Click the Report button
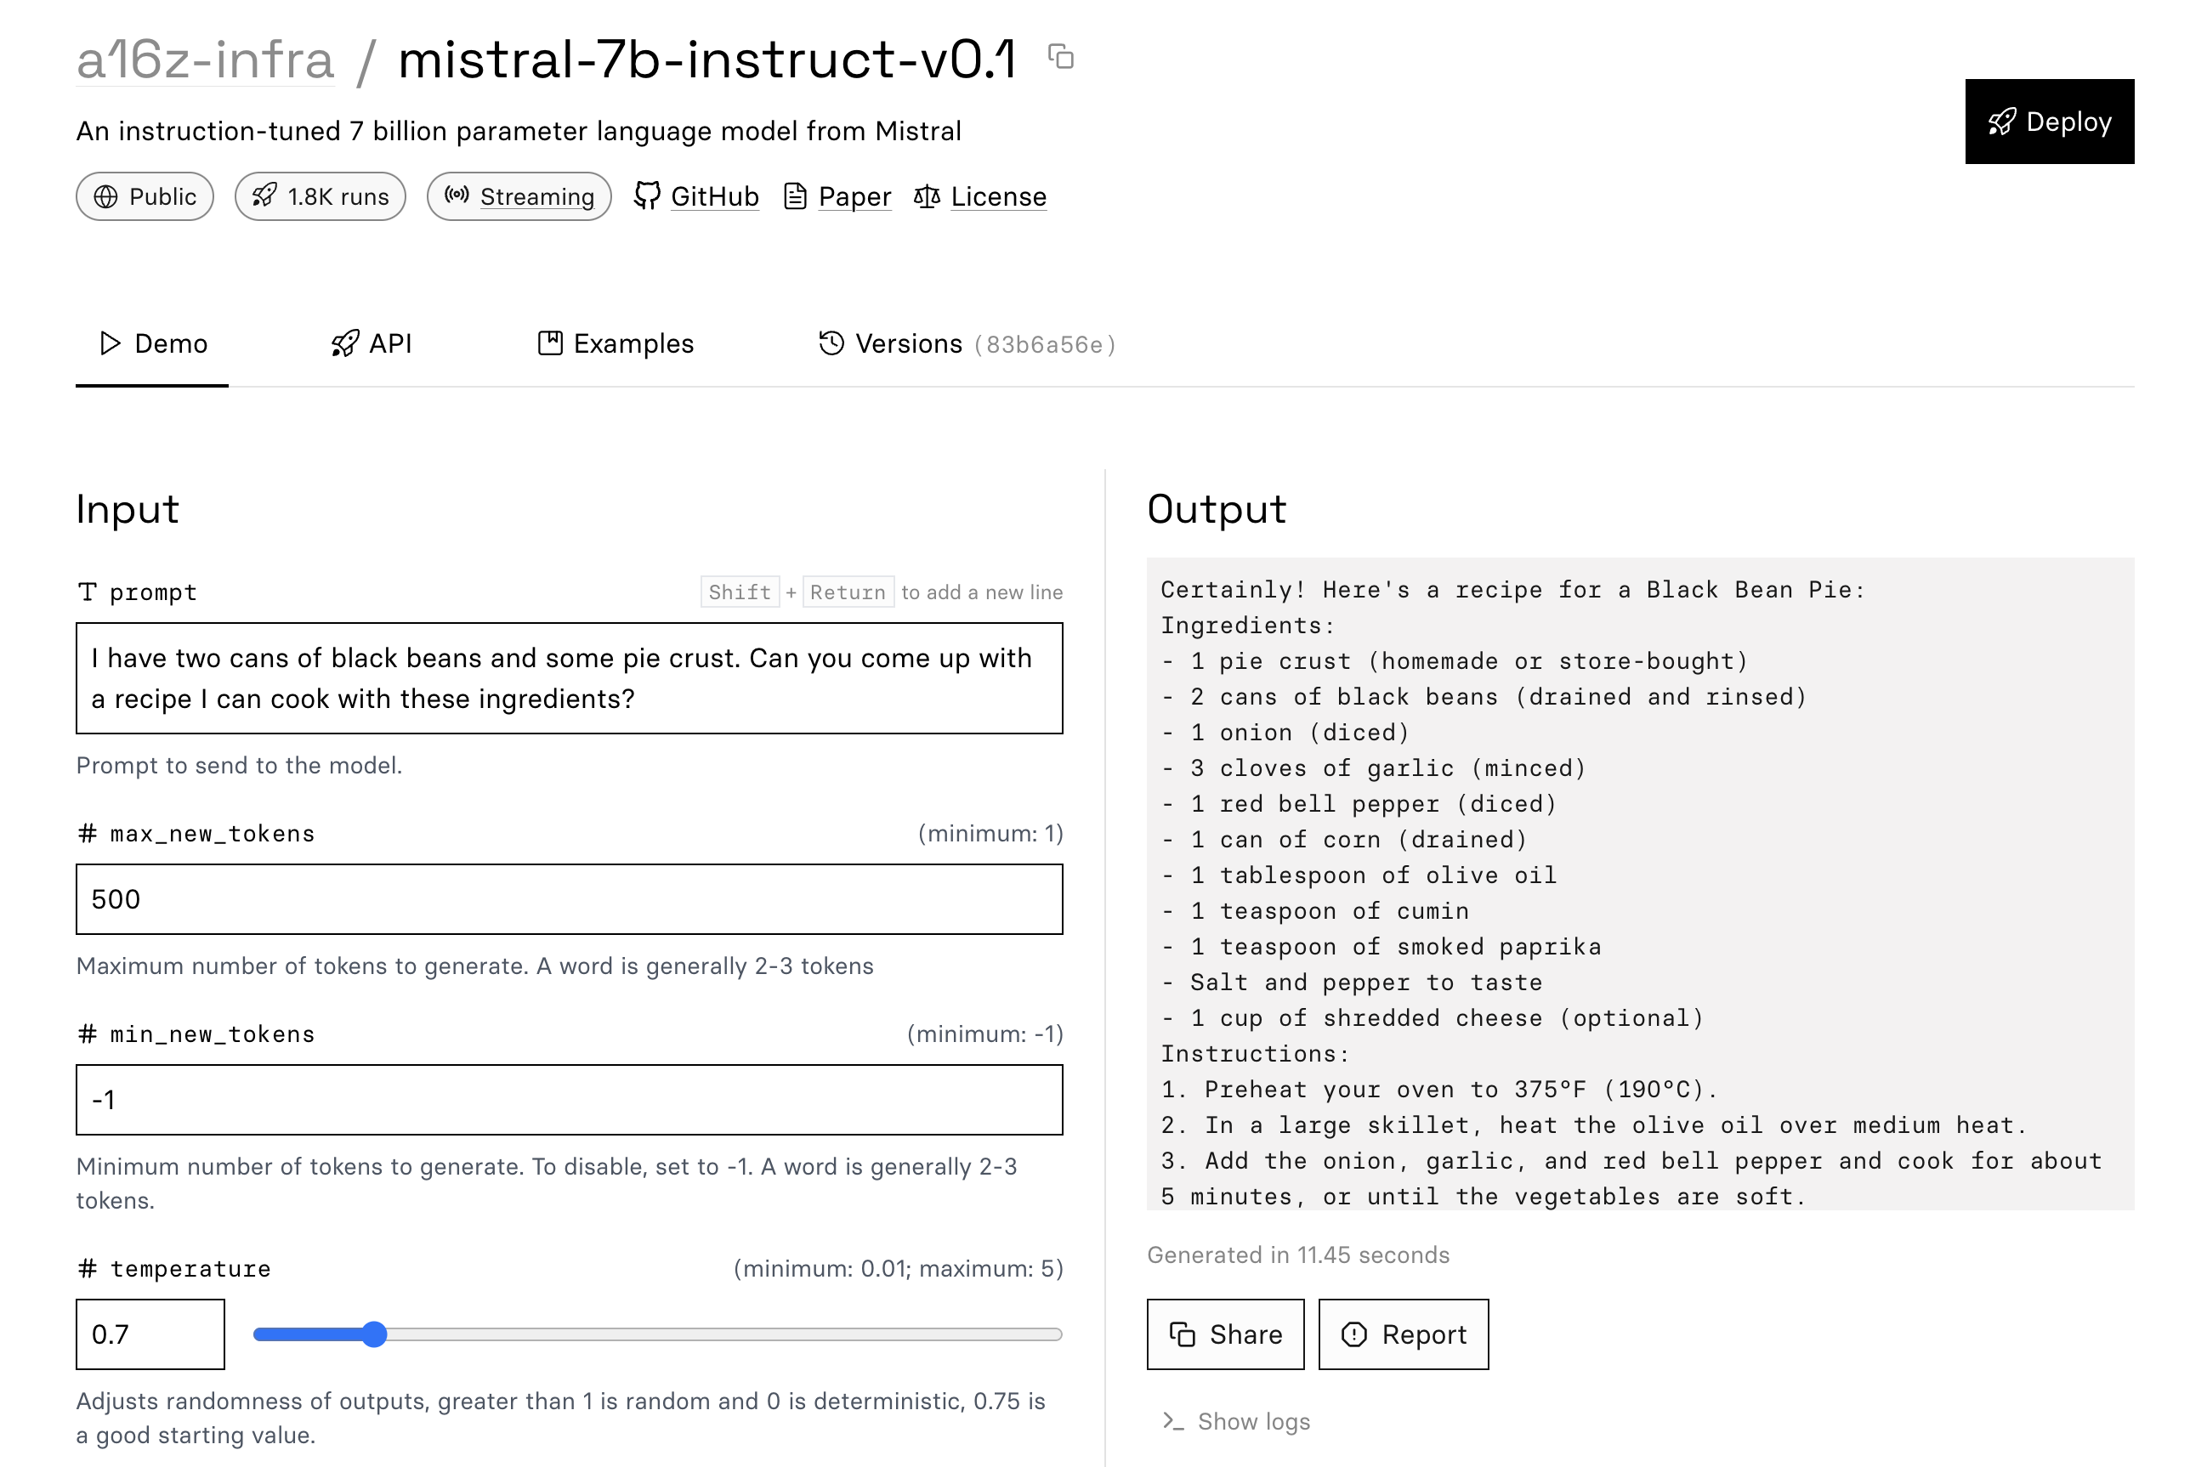 [1401, 1334]
